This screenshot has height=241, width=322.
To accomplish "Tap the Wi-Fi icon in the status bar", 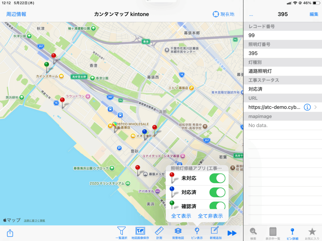I will point(295,3).
